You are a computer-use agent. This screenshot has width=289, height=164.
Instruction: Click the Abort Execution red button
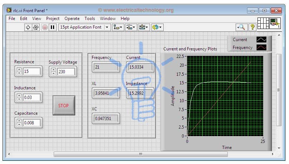(45, 28)
